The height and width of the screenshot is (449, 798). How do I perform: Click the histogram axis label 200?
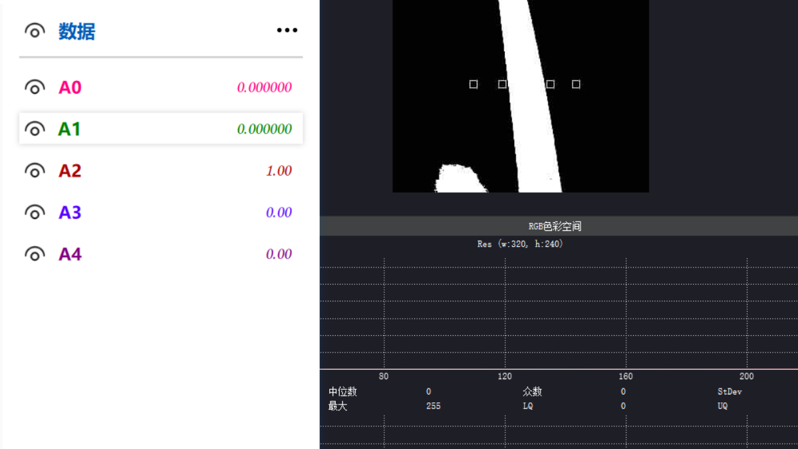747,376
